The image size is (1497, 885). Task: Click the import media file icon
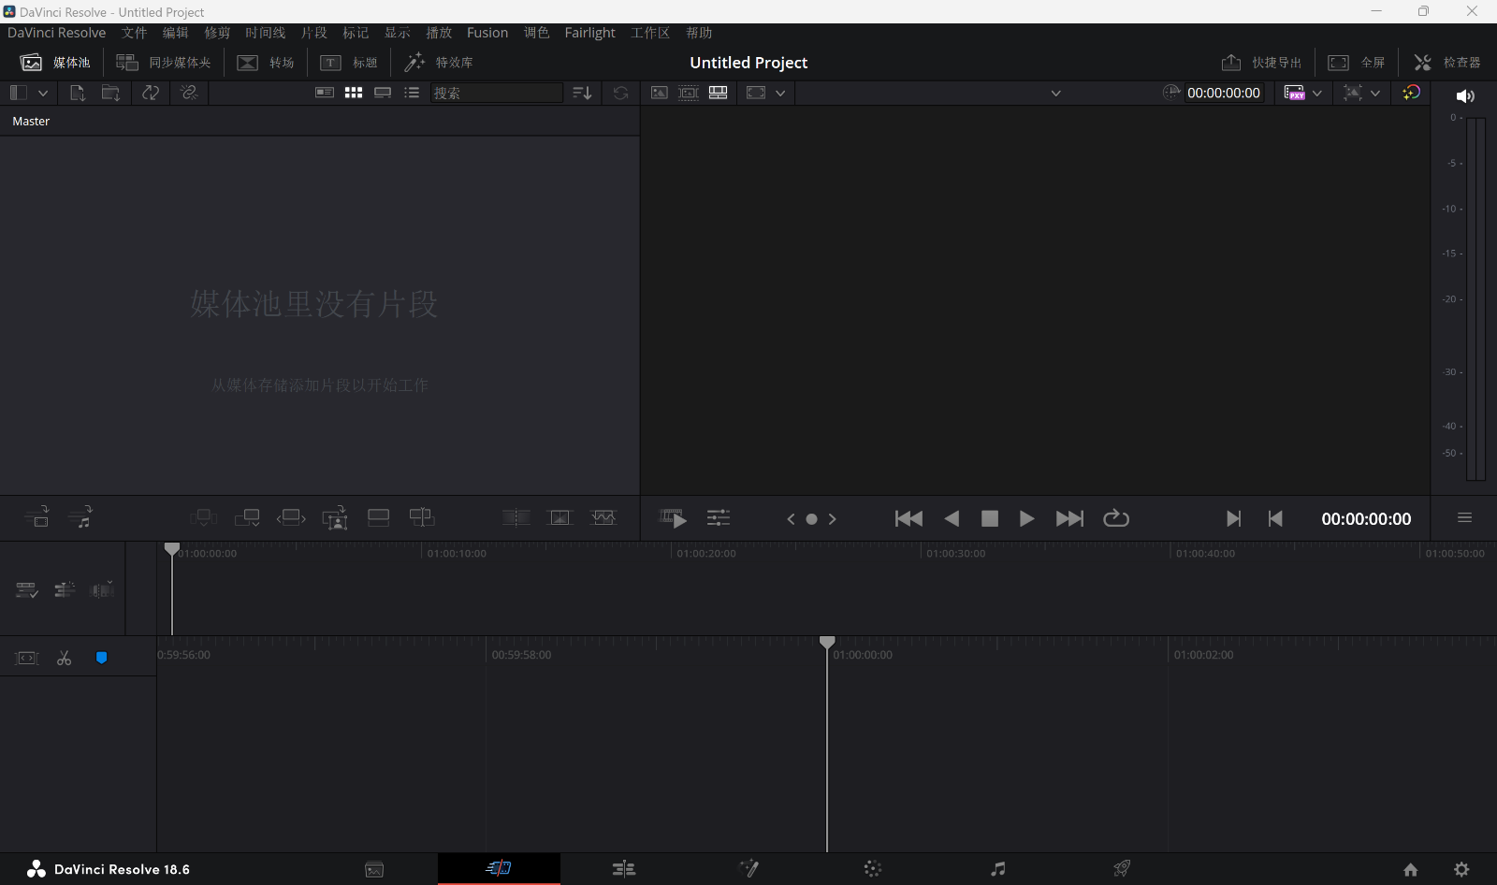tap(78, 93)
